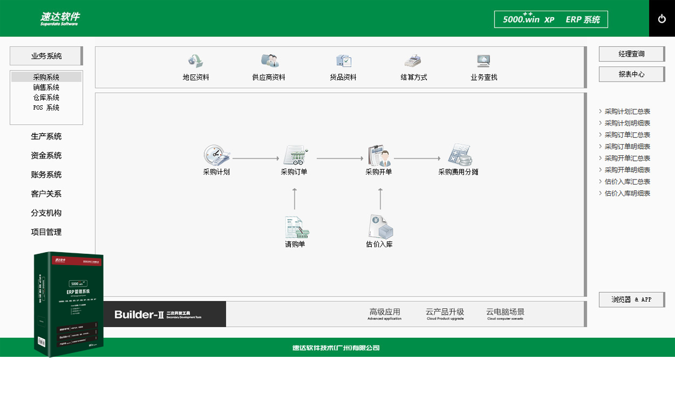Launch the 采购订单 shopping cart icon

tap(294, 155)
